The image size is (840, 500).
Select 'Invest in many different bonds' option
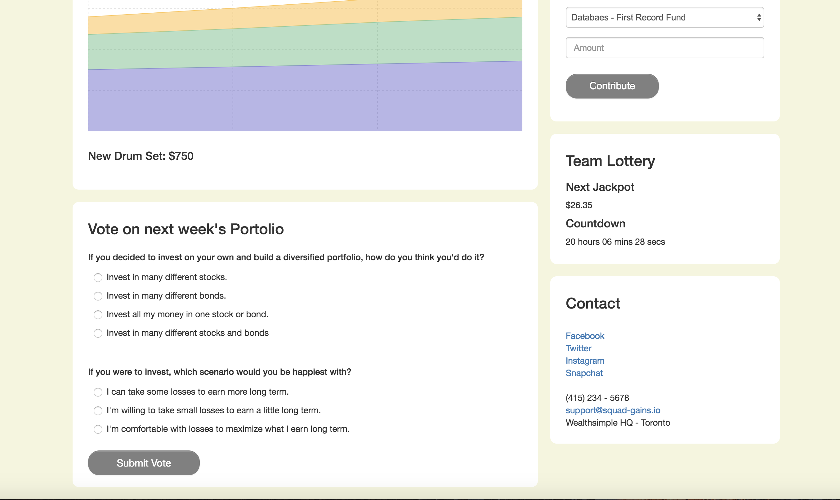tap(98, 296)
